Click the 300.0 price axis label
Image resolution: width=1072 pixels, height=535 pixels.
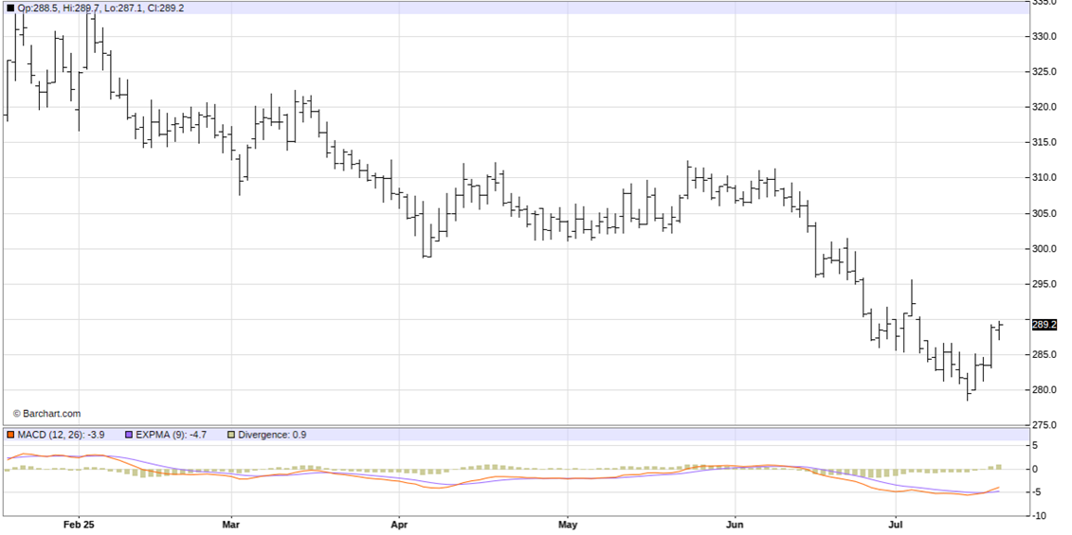[1046, 249]
